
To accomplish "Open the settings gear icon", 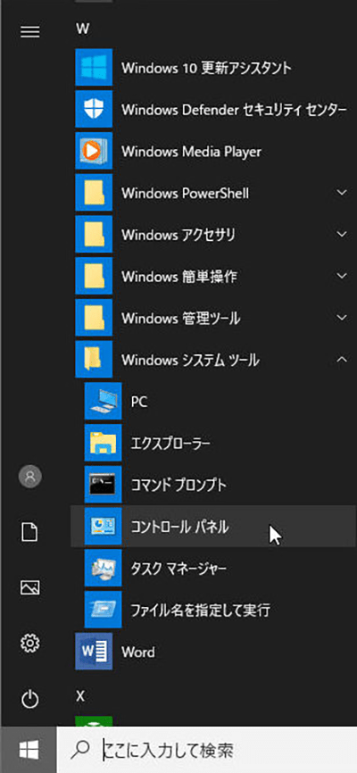I will pos(30,644).
